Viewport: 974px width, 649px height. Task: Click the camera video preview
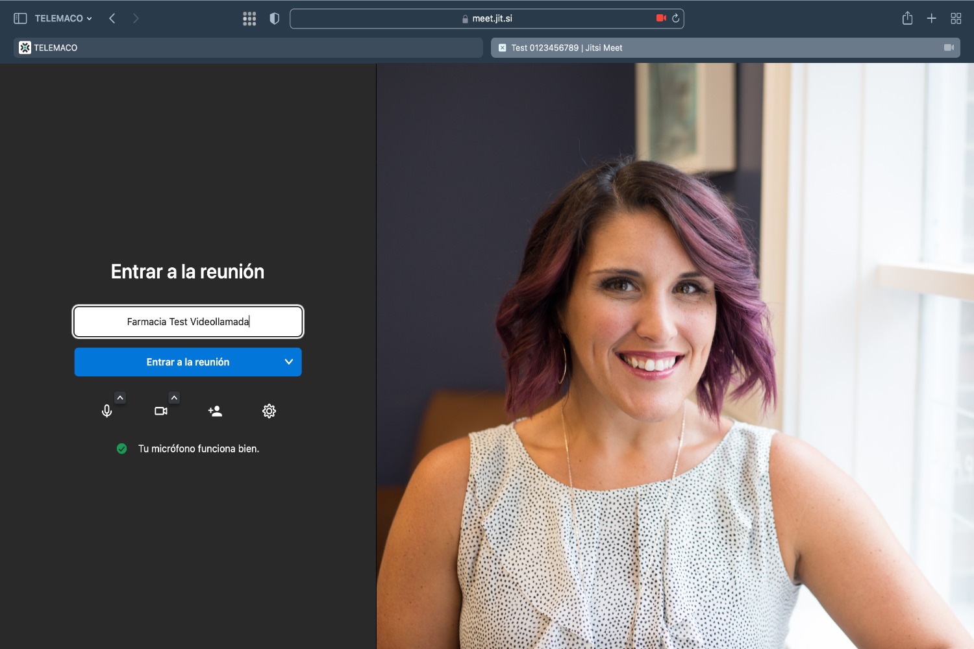click(x=675, y=356)
